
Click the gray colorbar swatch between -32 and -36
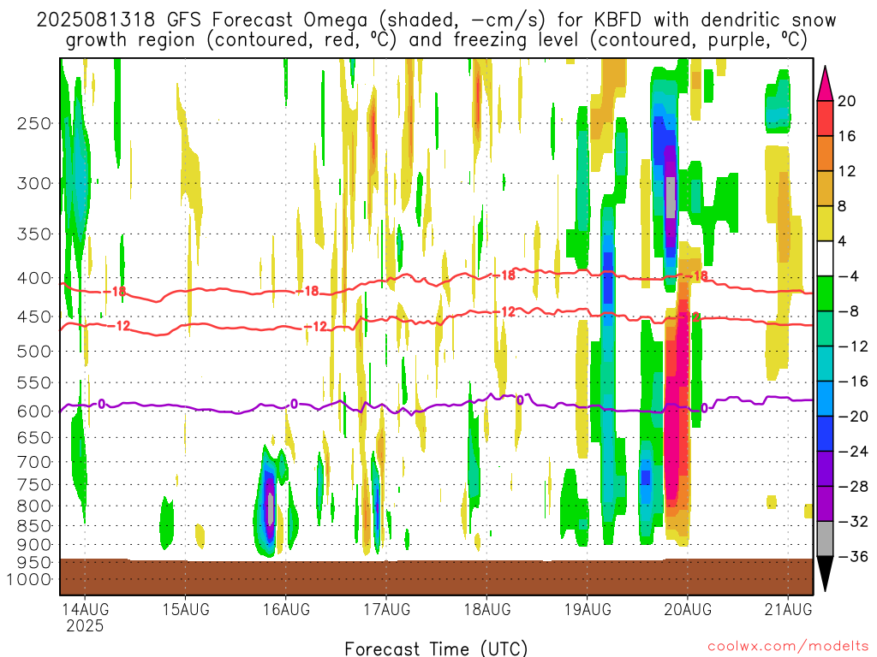(x=825, y=539)
